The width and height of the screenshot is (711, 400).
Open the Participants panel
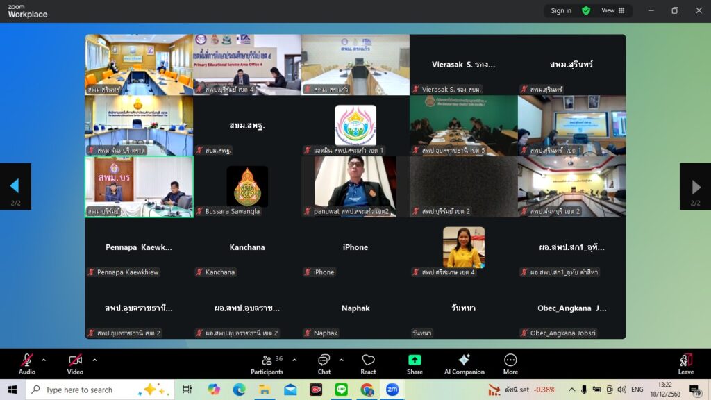[x=267, y=364]
